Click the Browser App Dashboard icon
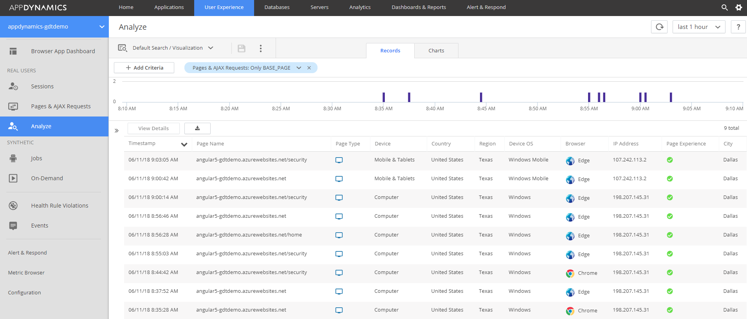 click(x=13, y=51)
